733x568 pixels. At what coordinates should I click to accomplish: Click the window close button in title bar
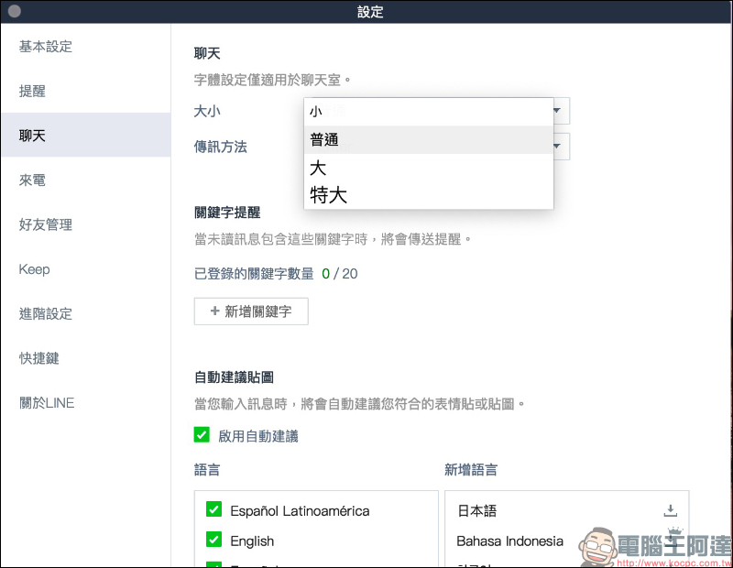click(15, 11)
